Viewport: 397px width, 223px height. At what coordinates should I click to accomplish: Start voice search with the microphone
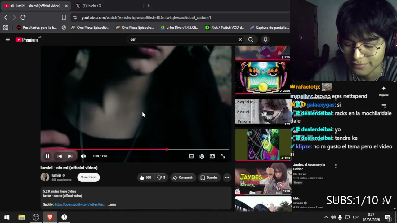coord(265,40)
